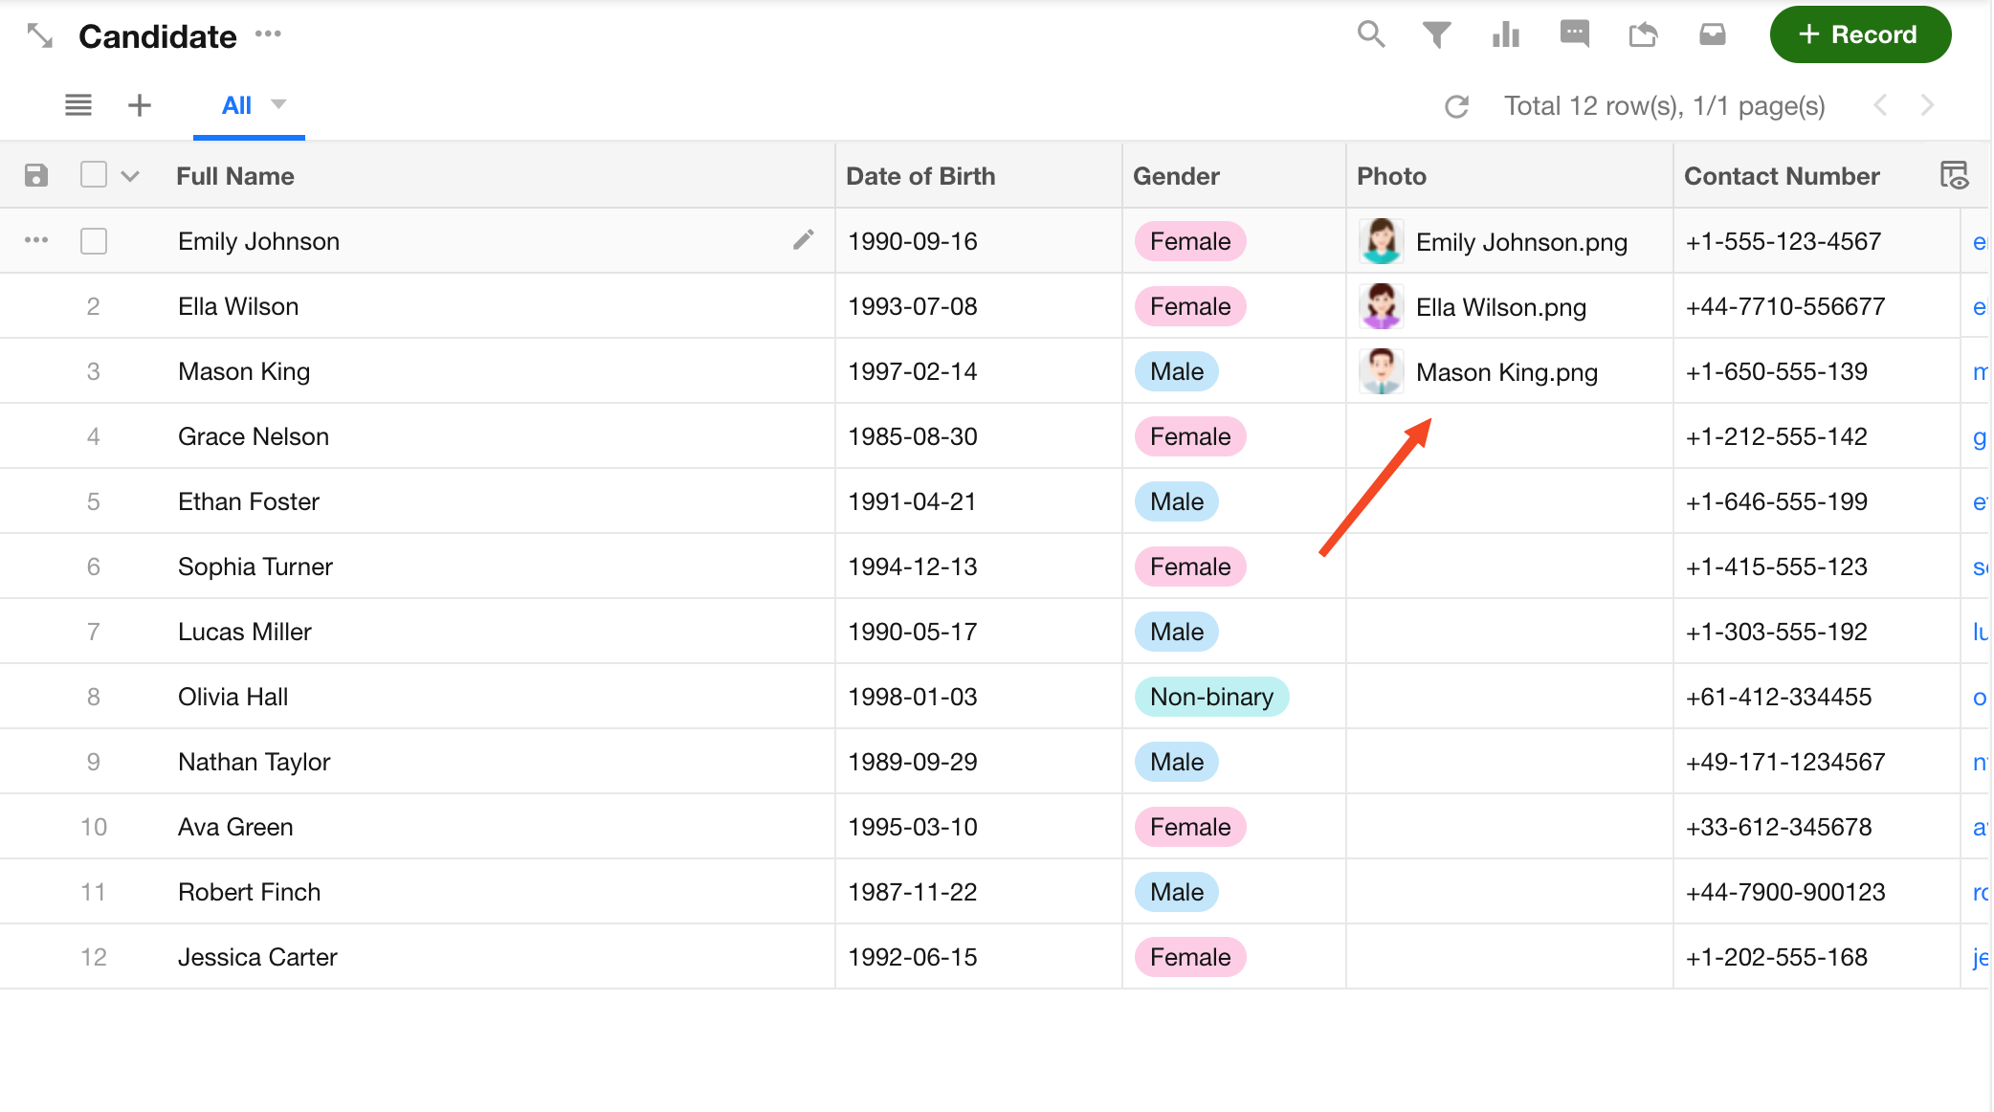
Task: Open the view list hamburger menu
Action: [x=78, y=105]
